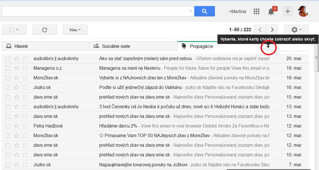Open the profile avatar menu

coord(303,11)
